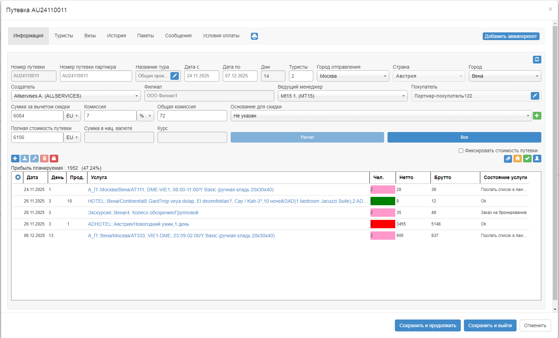The image size is (559, 338).
Task: Click the print icon beside tabs
Action: 254,36
